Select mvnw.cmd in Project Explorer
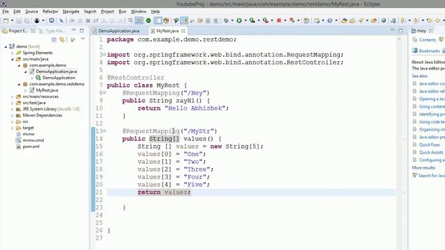Screen dimensions: 445x250 (x=33, y=140)
